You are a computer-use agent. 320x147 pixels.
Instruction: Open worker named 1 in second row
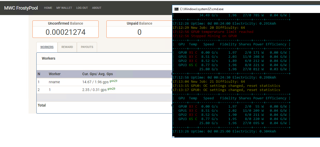click(x=50, y=90)
